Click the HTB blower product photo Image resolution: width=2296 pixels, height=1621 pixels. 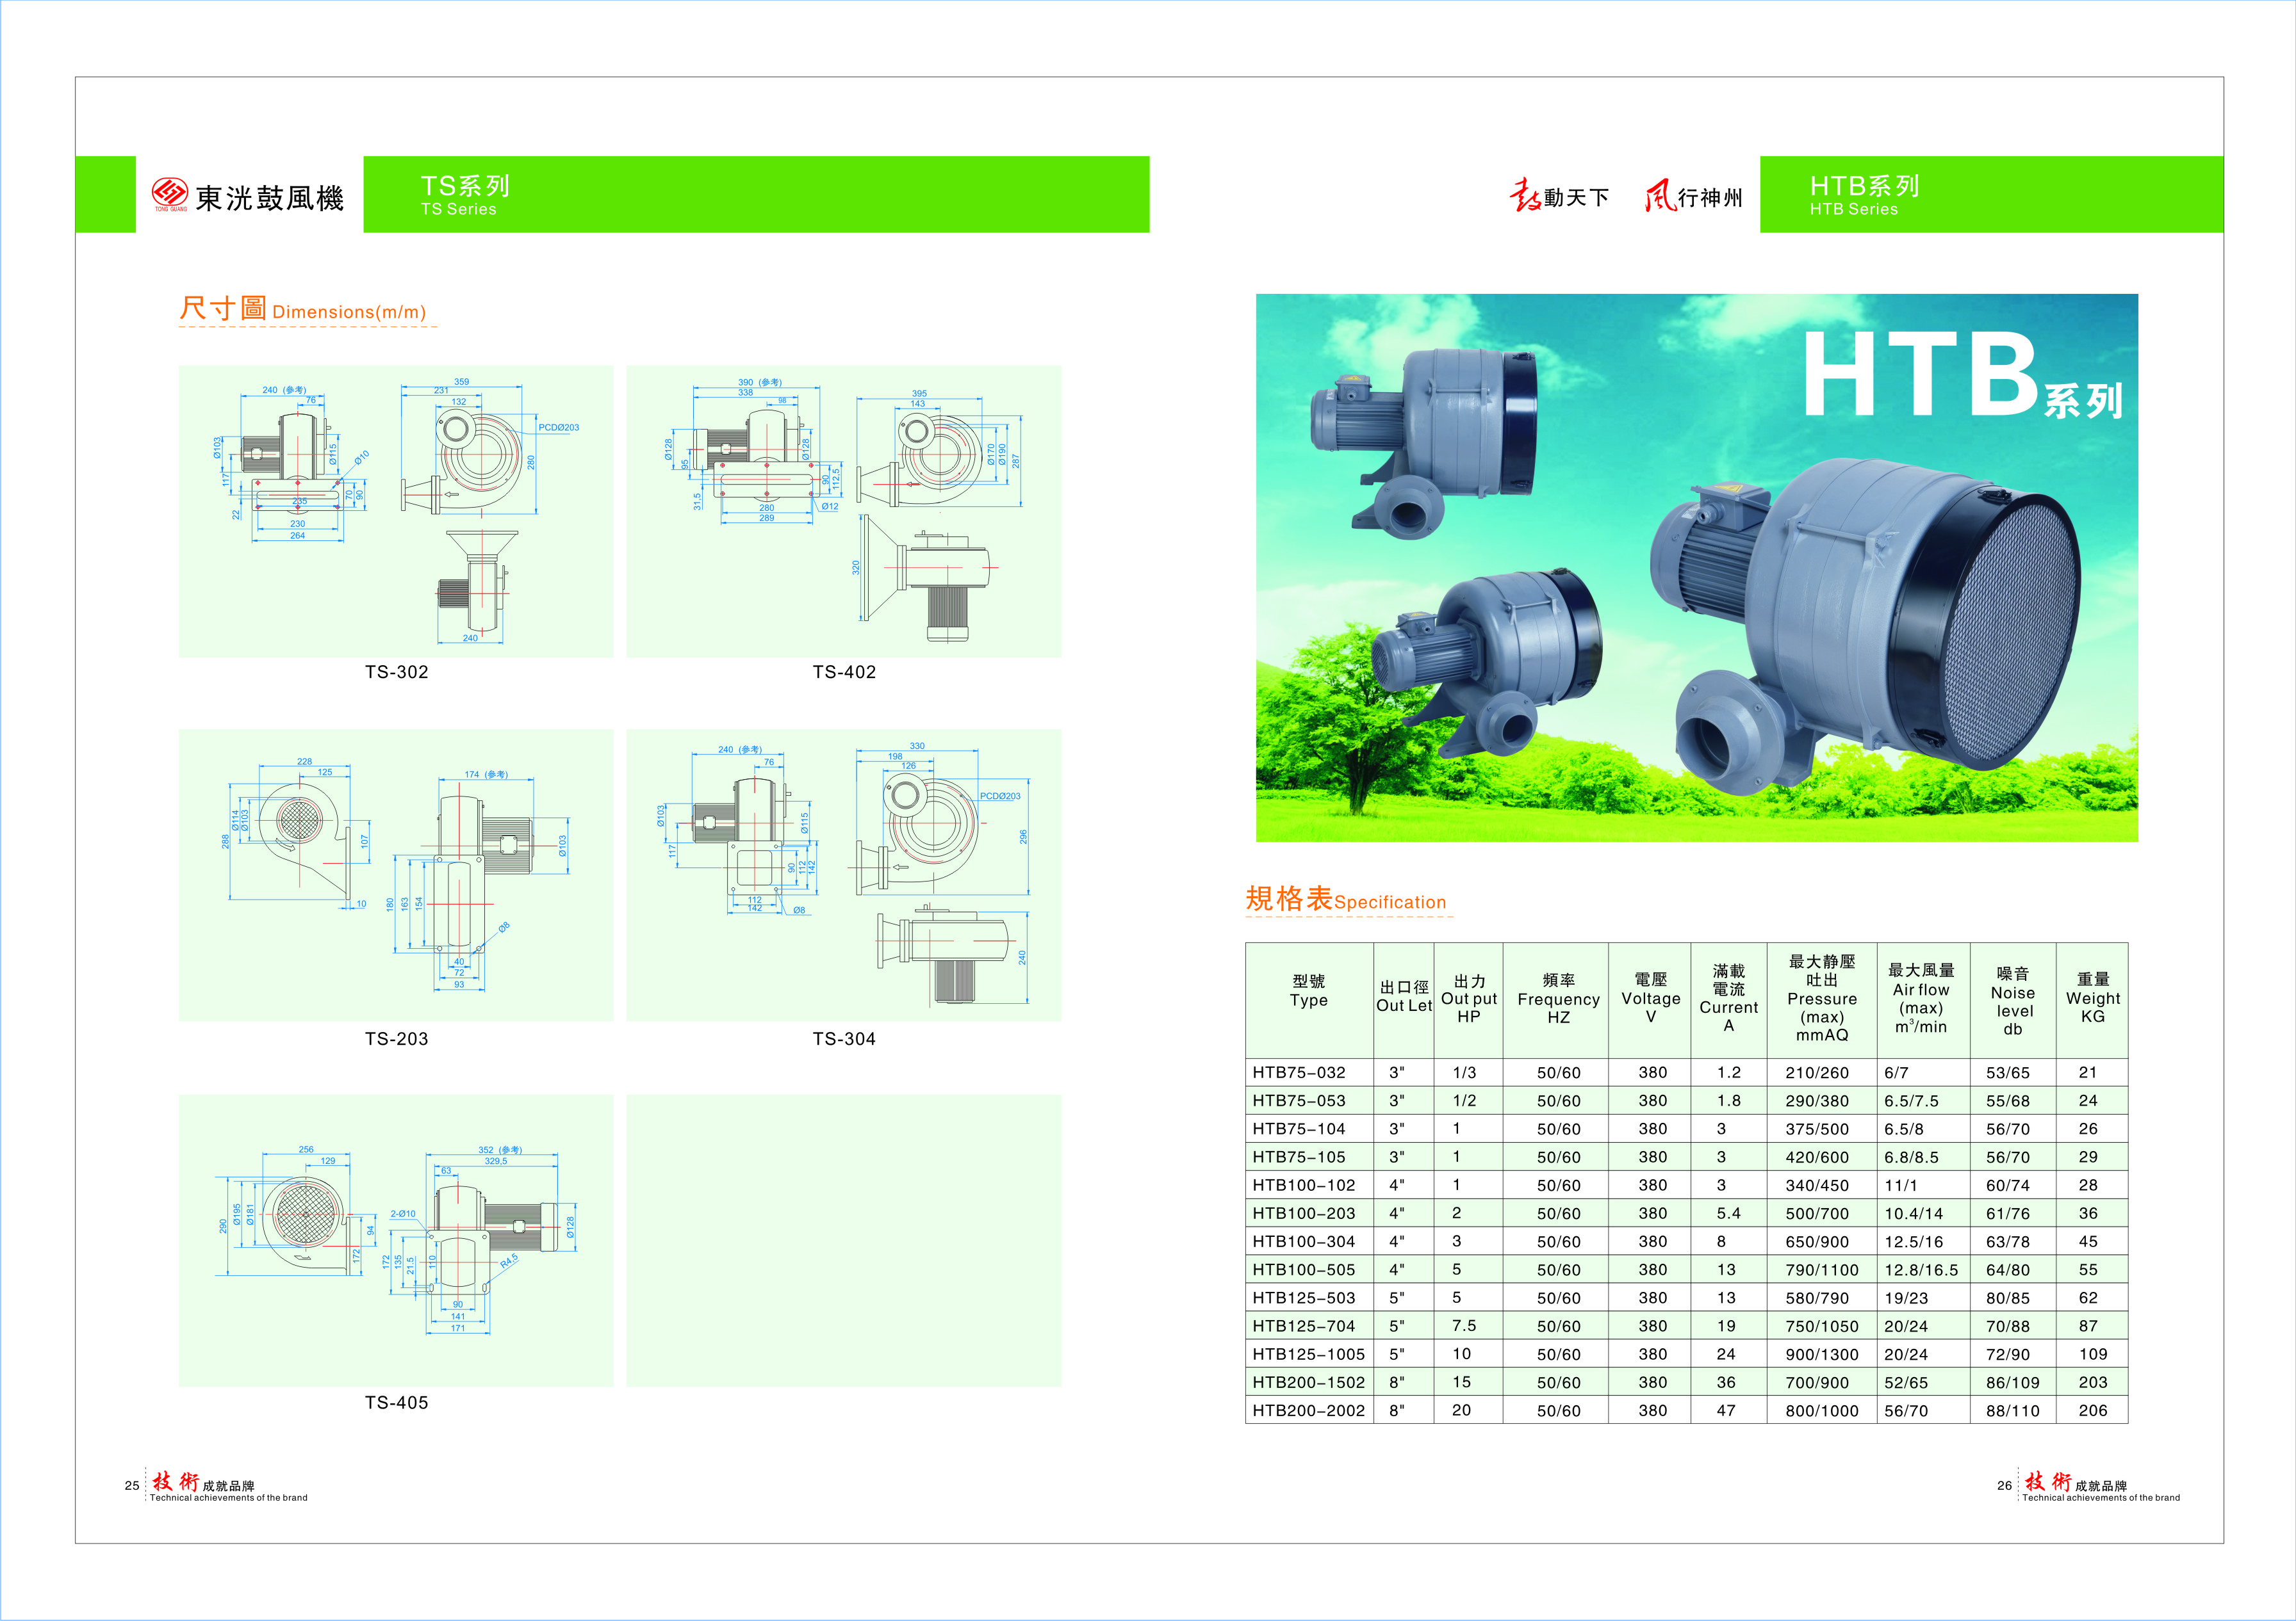[x=1696, y=567]
